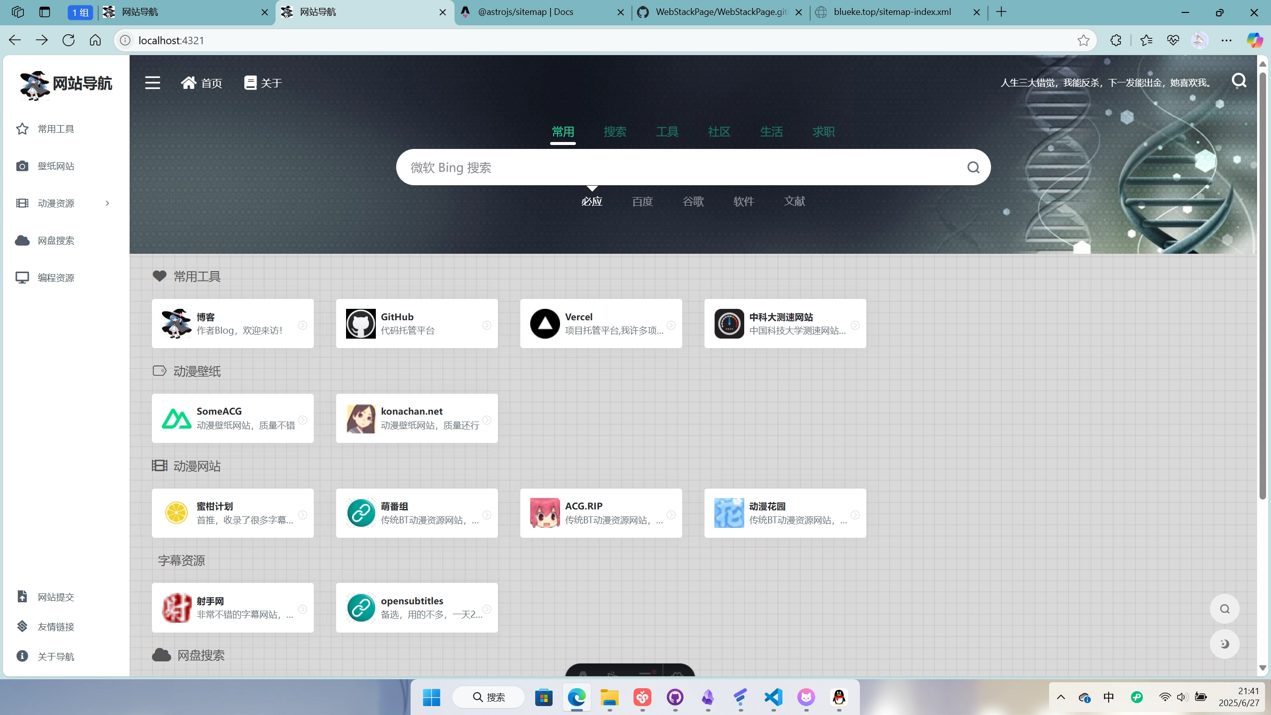Select 文献 search engine option

(x=794, y=201)
